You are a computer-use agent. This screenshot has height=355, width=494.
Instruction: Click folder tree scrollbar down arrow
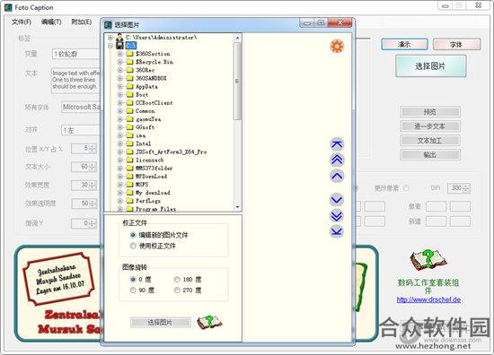tap(237, 207)
